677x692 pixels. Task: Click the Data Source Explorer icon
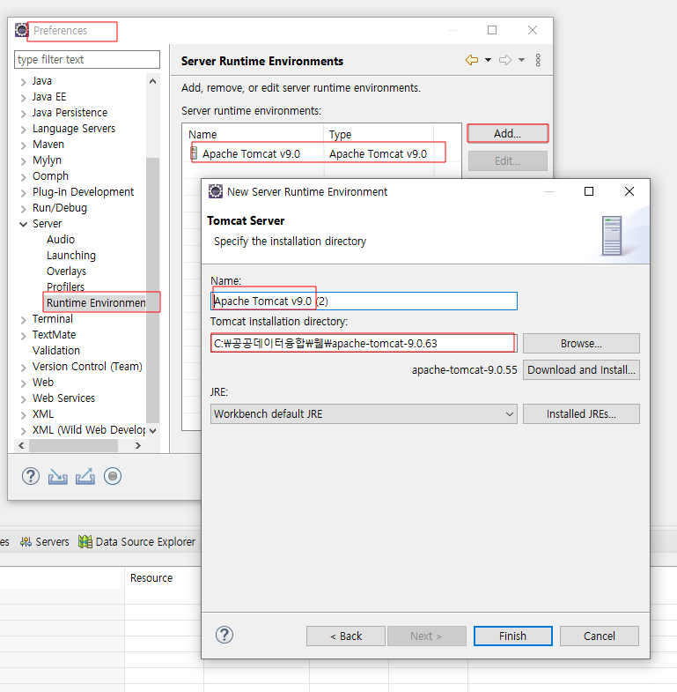point(85,541)
